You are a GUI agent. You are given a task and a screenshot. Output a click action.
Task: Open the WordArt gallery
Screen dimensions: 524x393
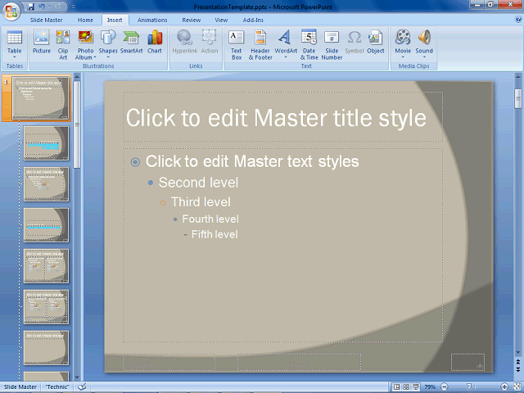[286, 44]
